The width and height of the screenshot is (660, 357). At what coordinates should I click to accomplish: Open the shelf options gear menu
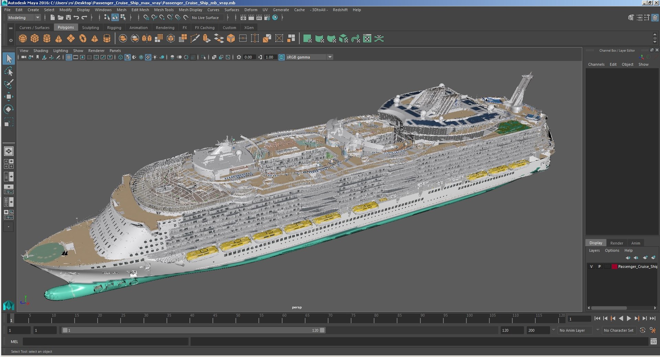[x=11, y=40]
